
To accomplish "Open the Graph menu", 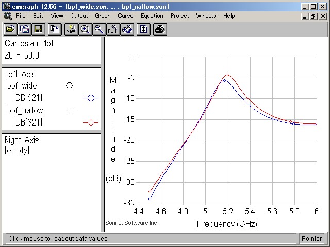I will click(103, 16).
